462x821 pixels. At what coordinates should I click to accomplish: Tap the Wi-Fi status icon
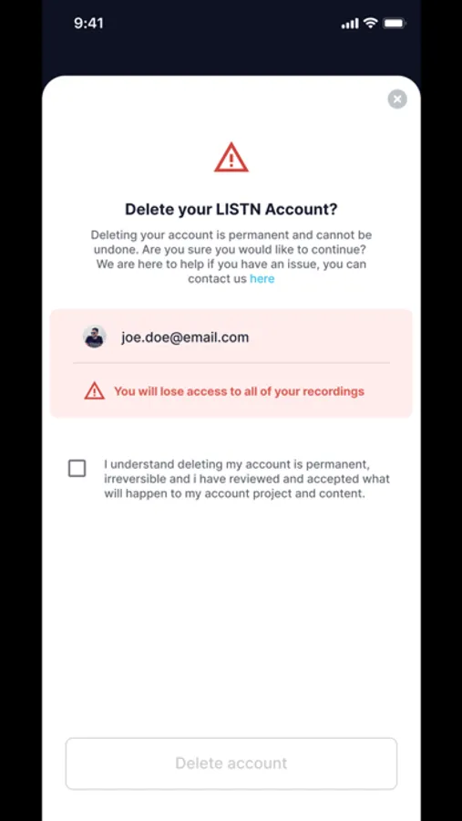(x=371, y=23)
